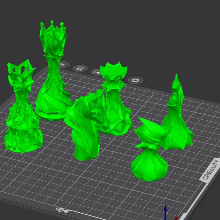The height and width of the screenshot is (220, 220).
Task: Click the X icon on the plate toolbar
Action: 63,65
